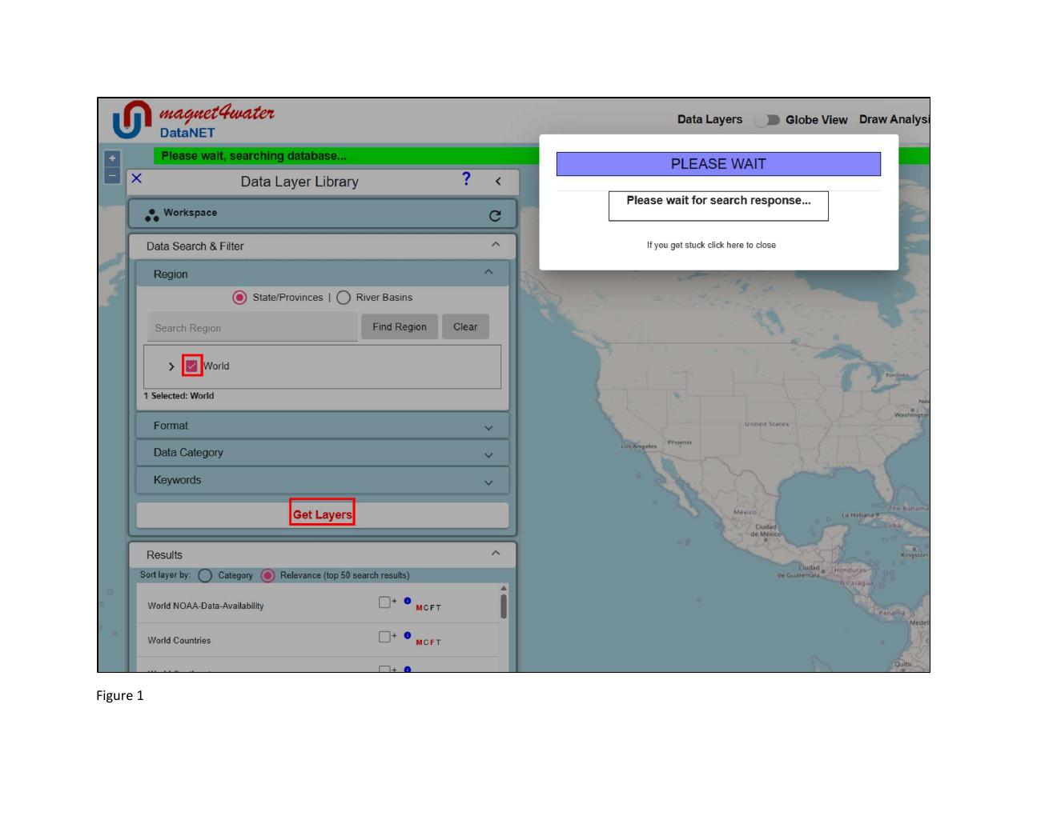This screenshot has height=816, width=1057.
Task: Select State/Provinces radio option
Action: (x=239, y=298)
